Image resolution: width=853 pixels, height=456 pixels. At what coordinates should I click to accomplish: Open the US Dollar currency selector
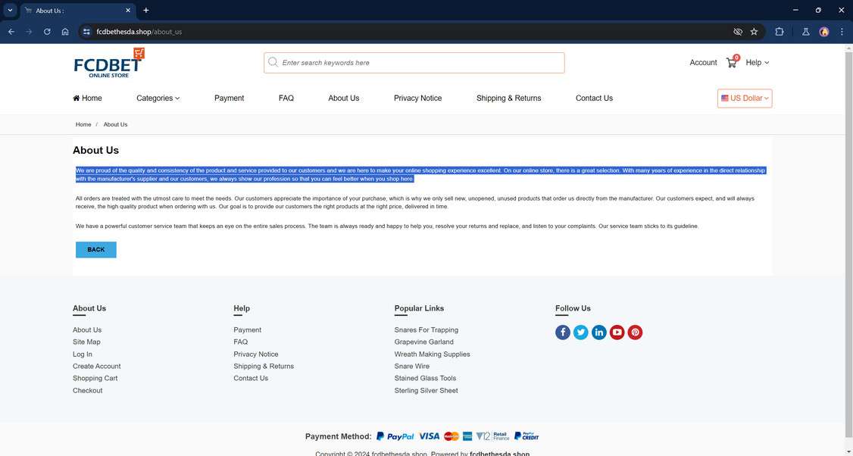click(x=745, y=98)
